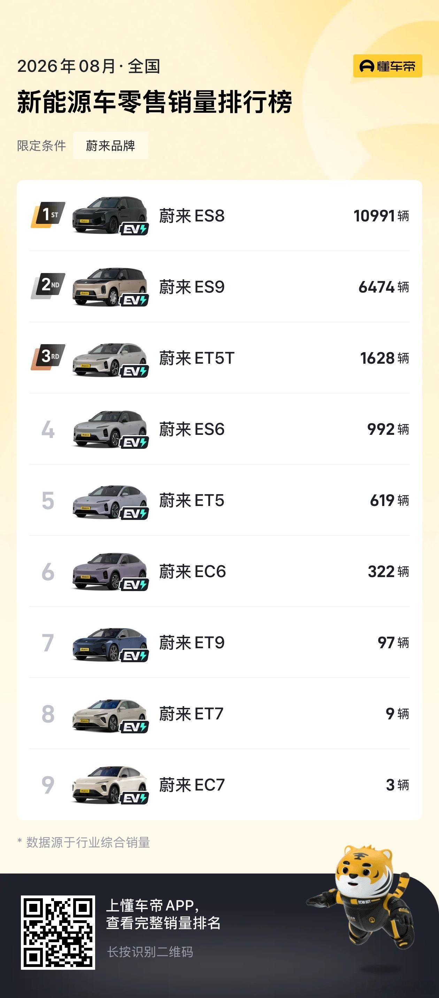Viewport: 439px width, 998px height.
Task: Click the 2026年08月 date heading
Action: [66, 66]
